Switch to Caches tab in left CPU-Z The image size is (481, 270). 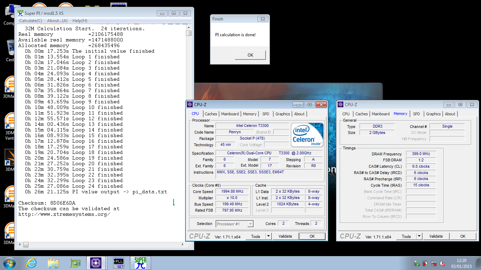click(x=211, y=114)
